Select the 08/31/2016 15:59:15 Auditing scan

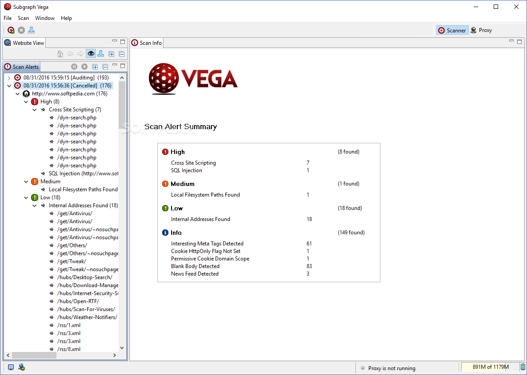[x=61, y=78]
